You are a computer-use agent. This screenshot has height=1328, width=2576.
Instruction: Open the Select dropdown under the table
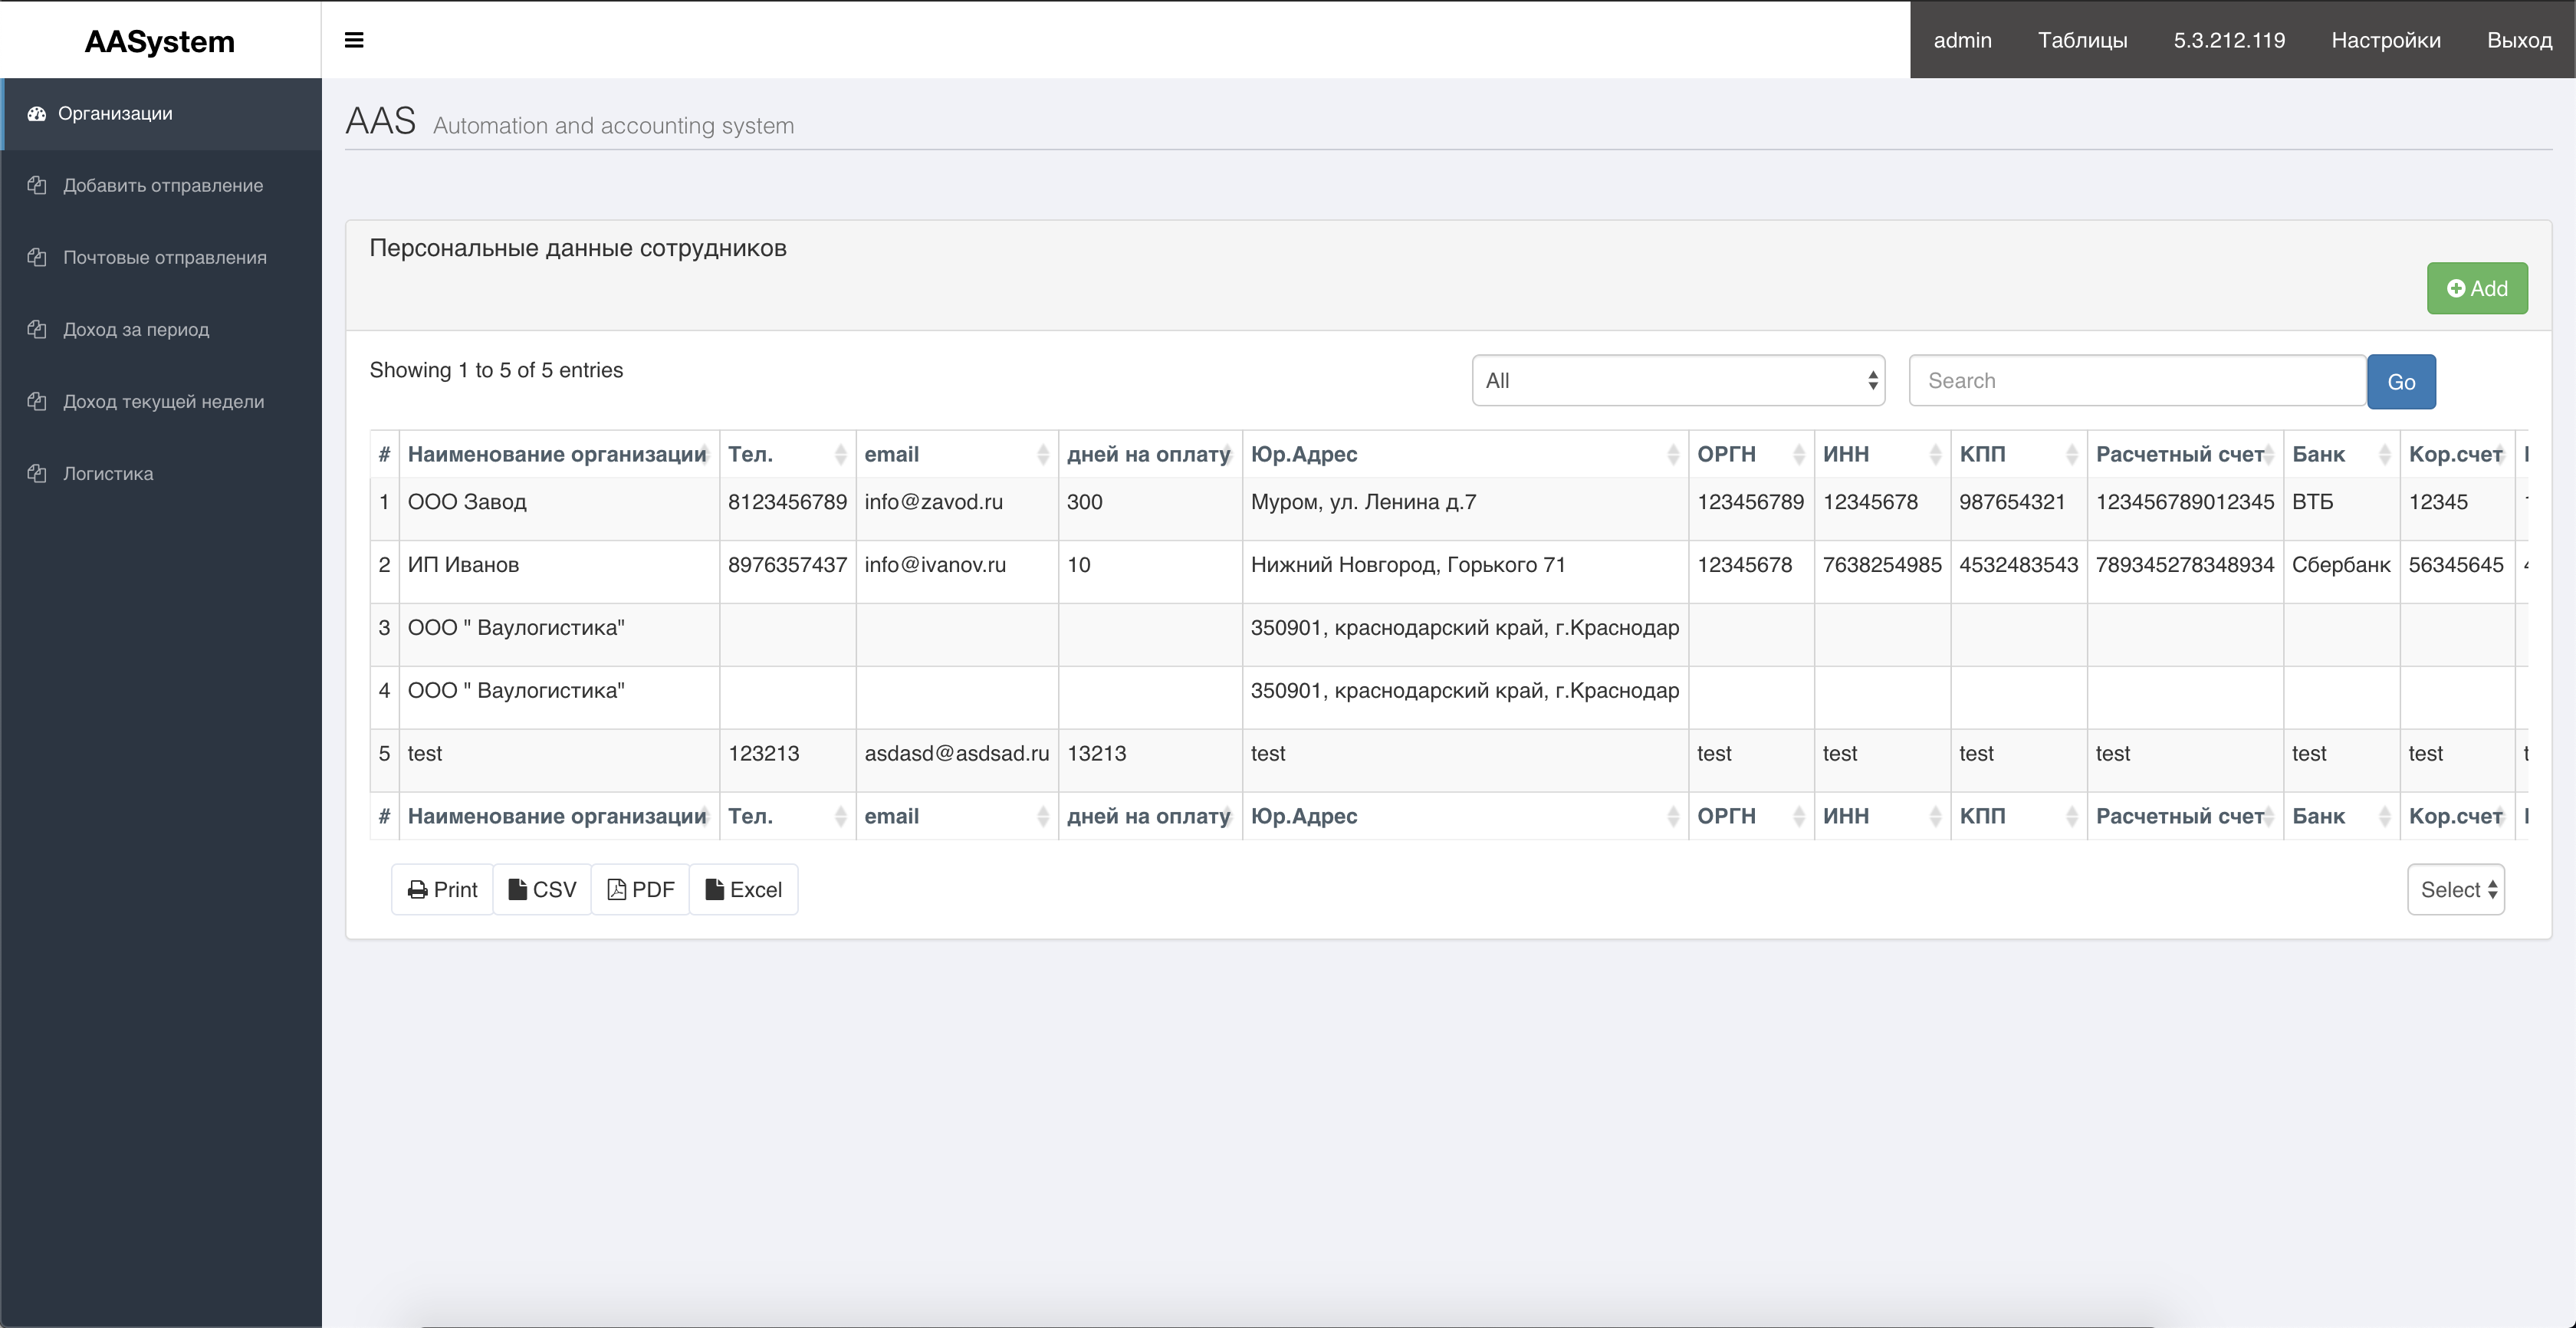[x=2456, y=889]
